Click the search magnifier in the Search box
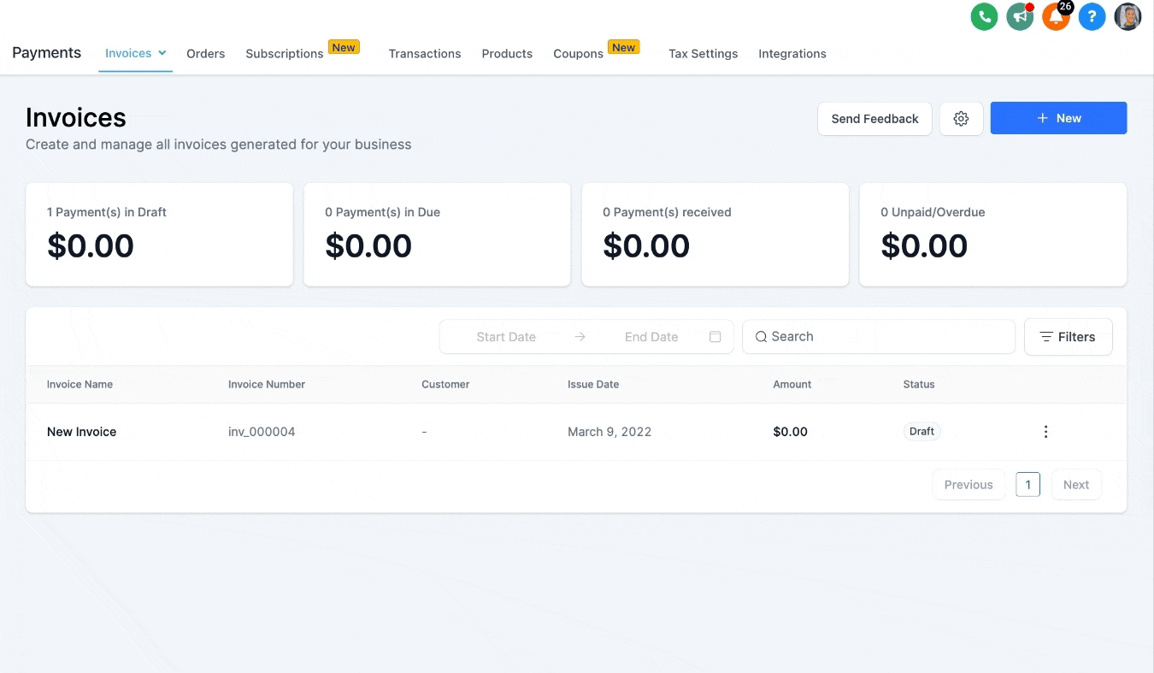This screenshot has height=673, width=1154. (x=761, y=336)
